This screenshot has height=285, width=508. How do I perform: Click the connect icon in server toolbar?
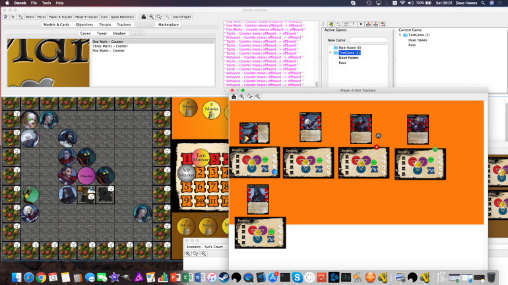pyautogui.click(x=331, y=23)
